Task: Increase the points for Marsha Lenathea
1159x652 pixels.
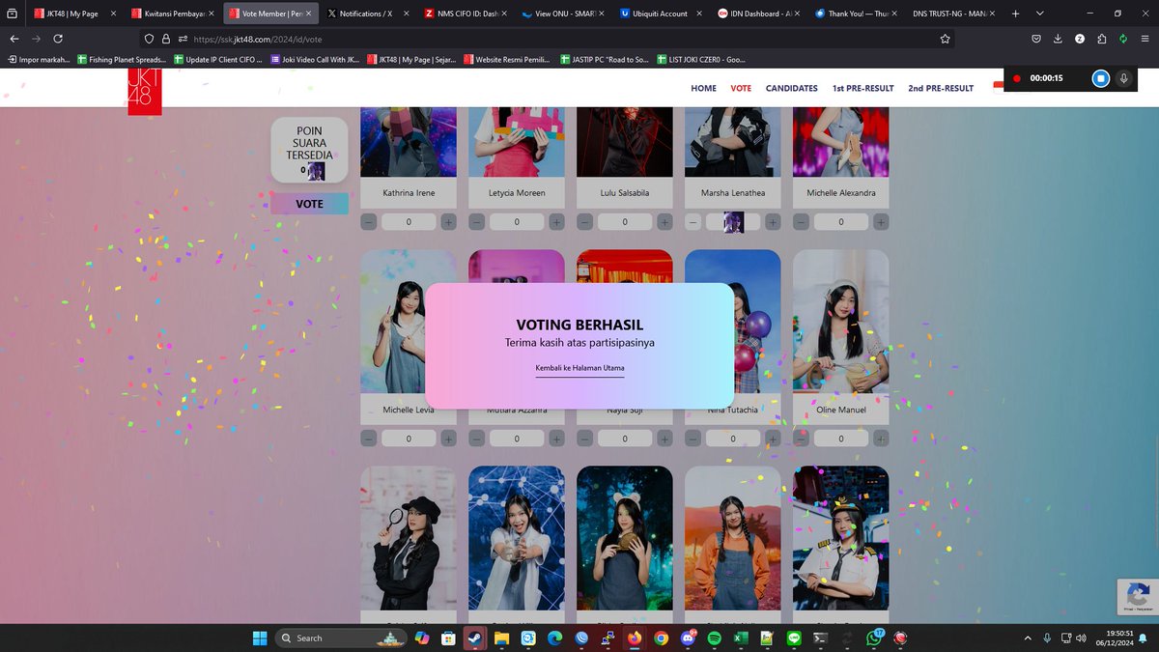Action: tap(774, 222)
